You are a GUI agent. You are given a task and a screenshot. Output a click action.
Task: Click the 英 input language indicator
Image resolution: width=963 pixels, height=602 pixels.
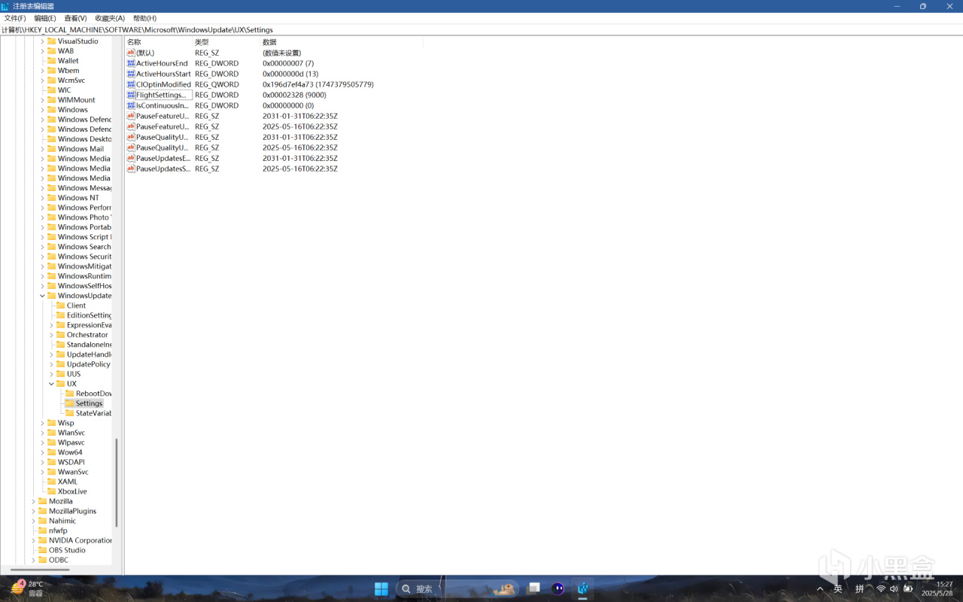838,588
